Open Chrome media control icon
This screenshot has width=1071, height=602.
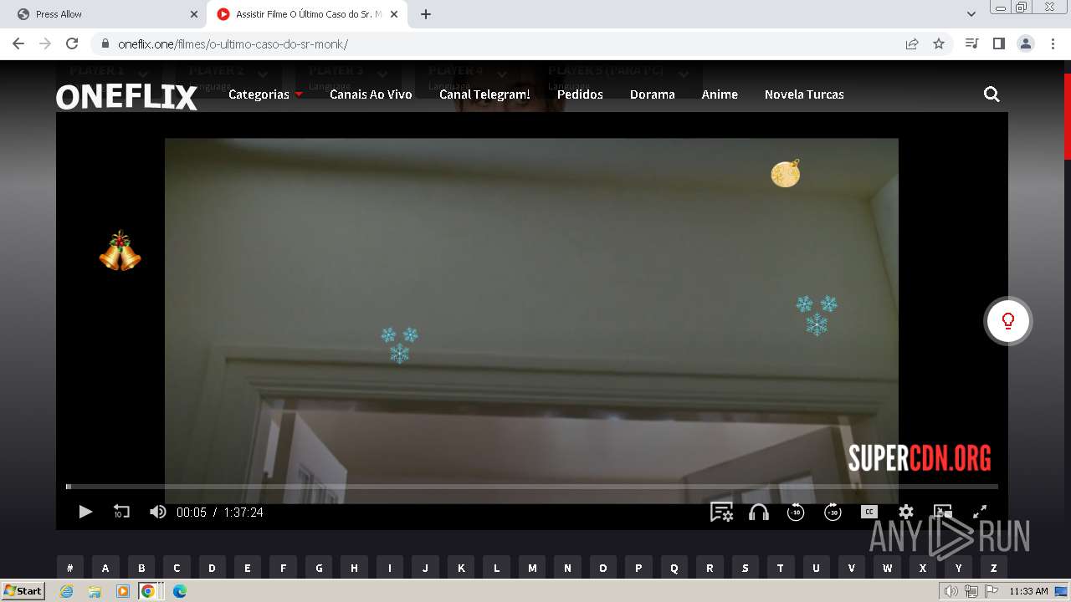[971, 43]
